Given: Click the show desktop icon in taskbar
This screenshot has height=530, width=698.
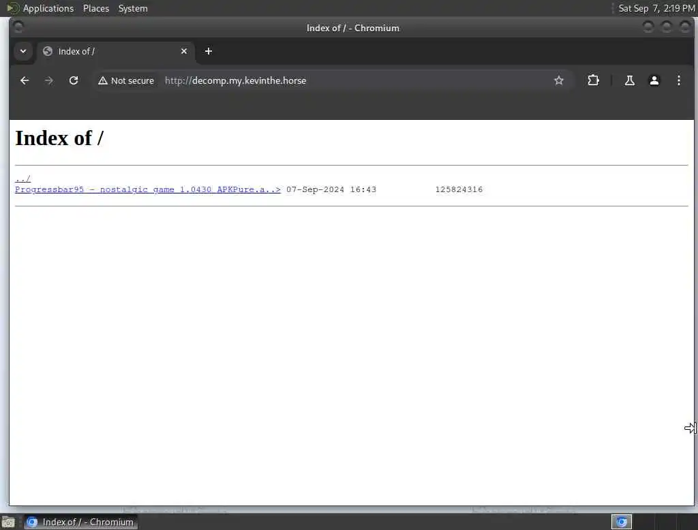Looking at the screenshot, I should 8,522.
